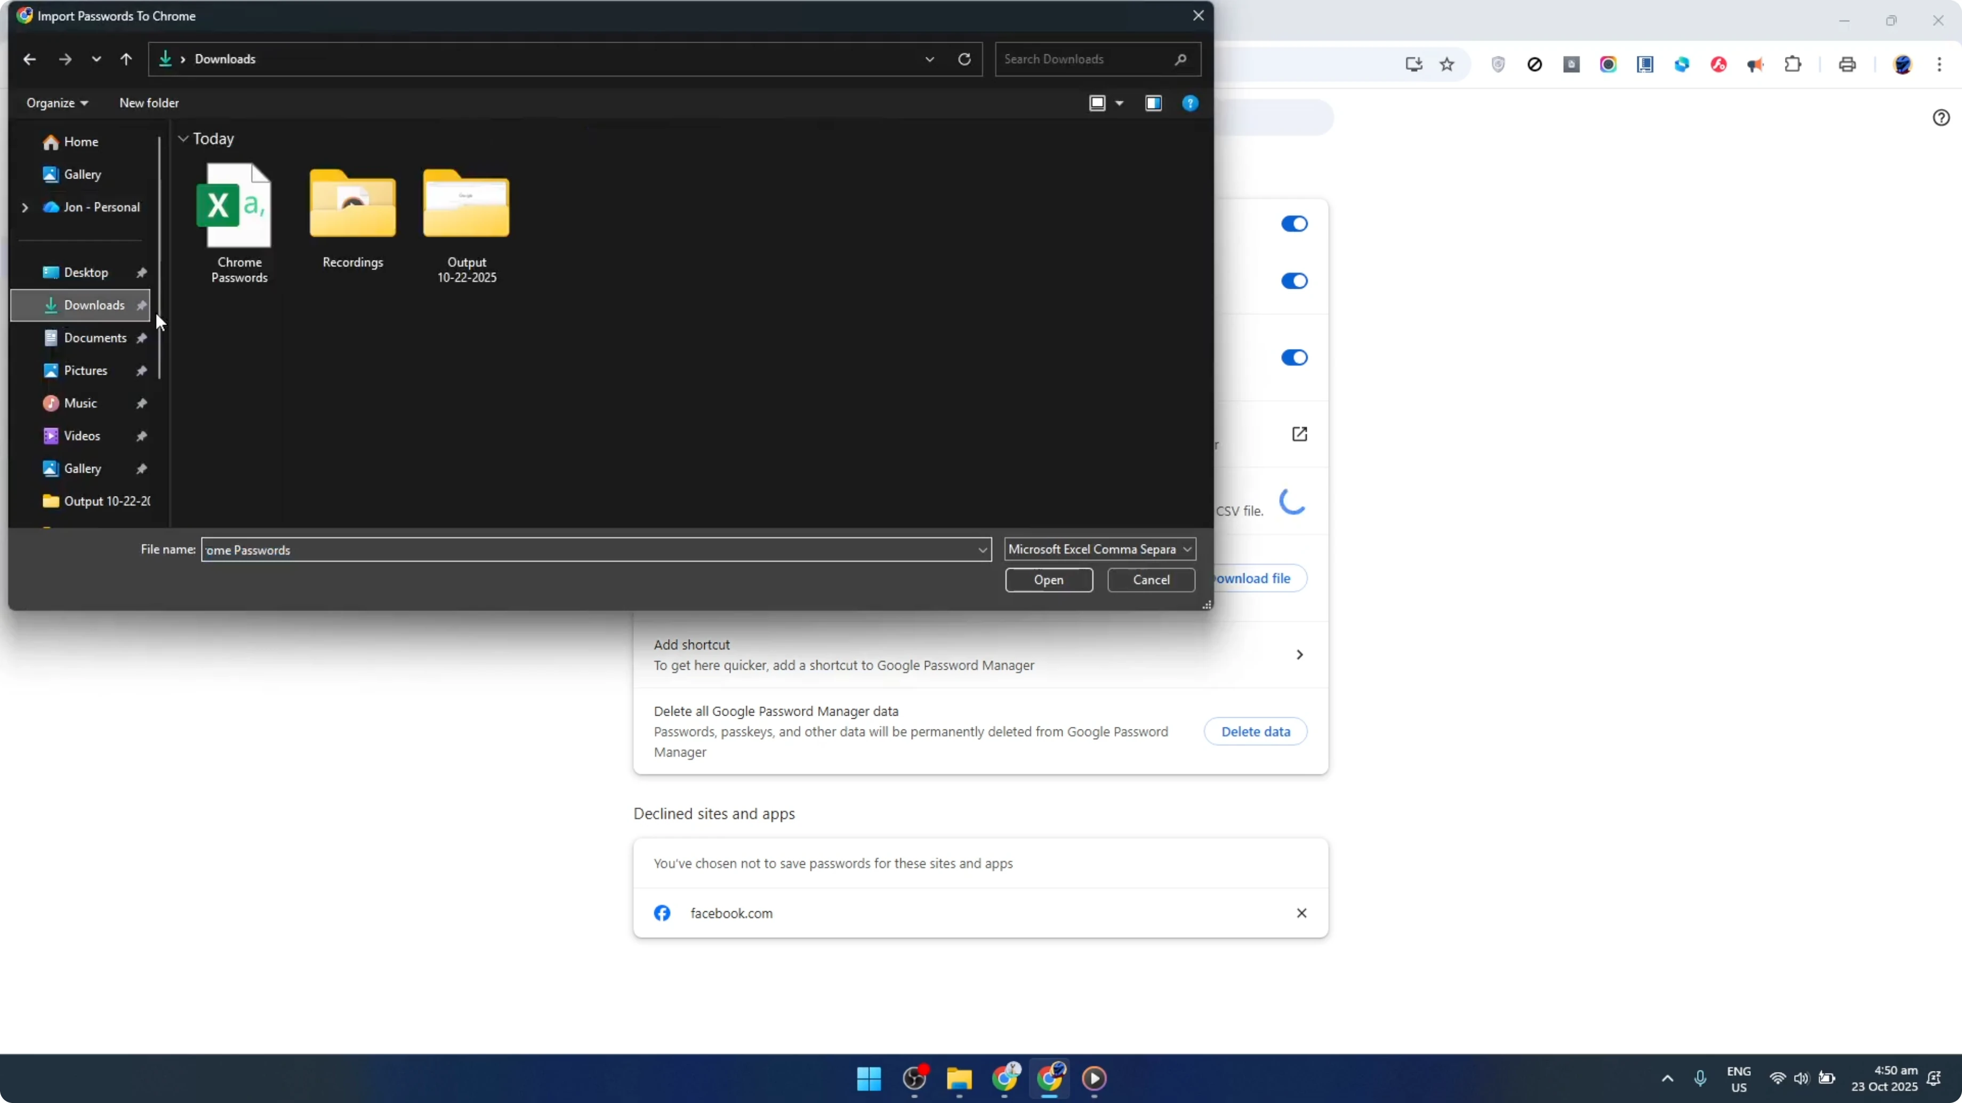Screen dimensions: 1962x1103
Task: Click the print icon in the toolbar
Action: [1847, 64]
